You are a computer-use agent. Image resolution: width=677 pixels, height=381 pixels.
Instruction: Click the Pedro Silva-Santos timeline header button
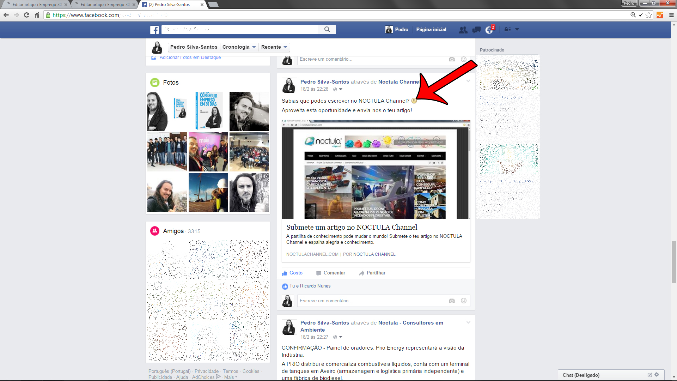[x=194, y=47]
